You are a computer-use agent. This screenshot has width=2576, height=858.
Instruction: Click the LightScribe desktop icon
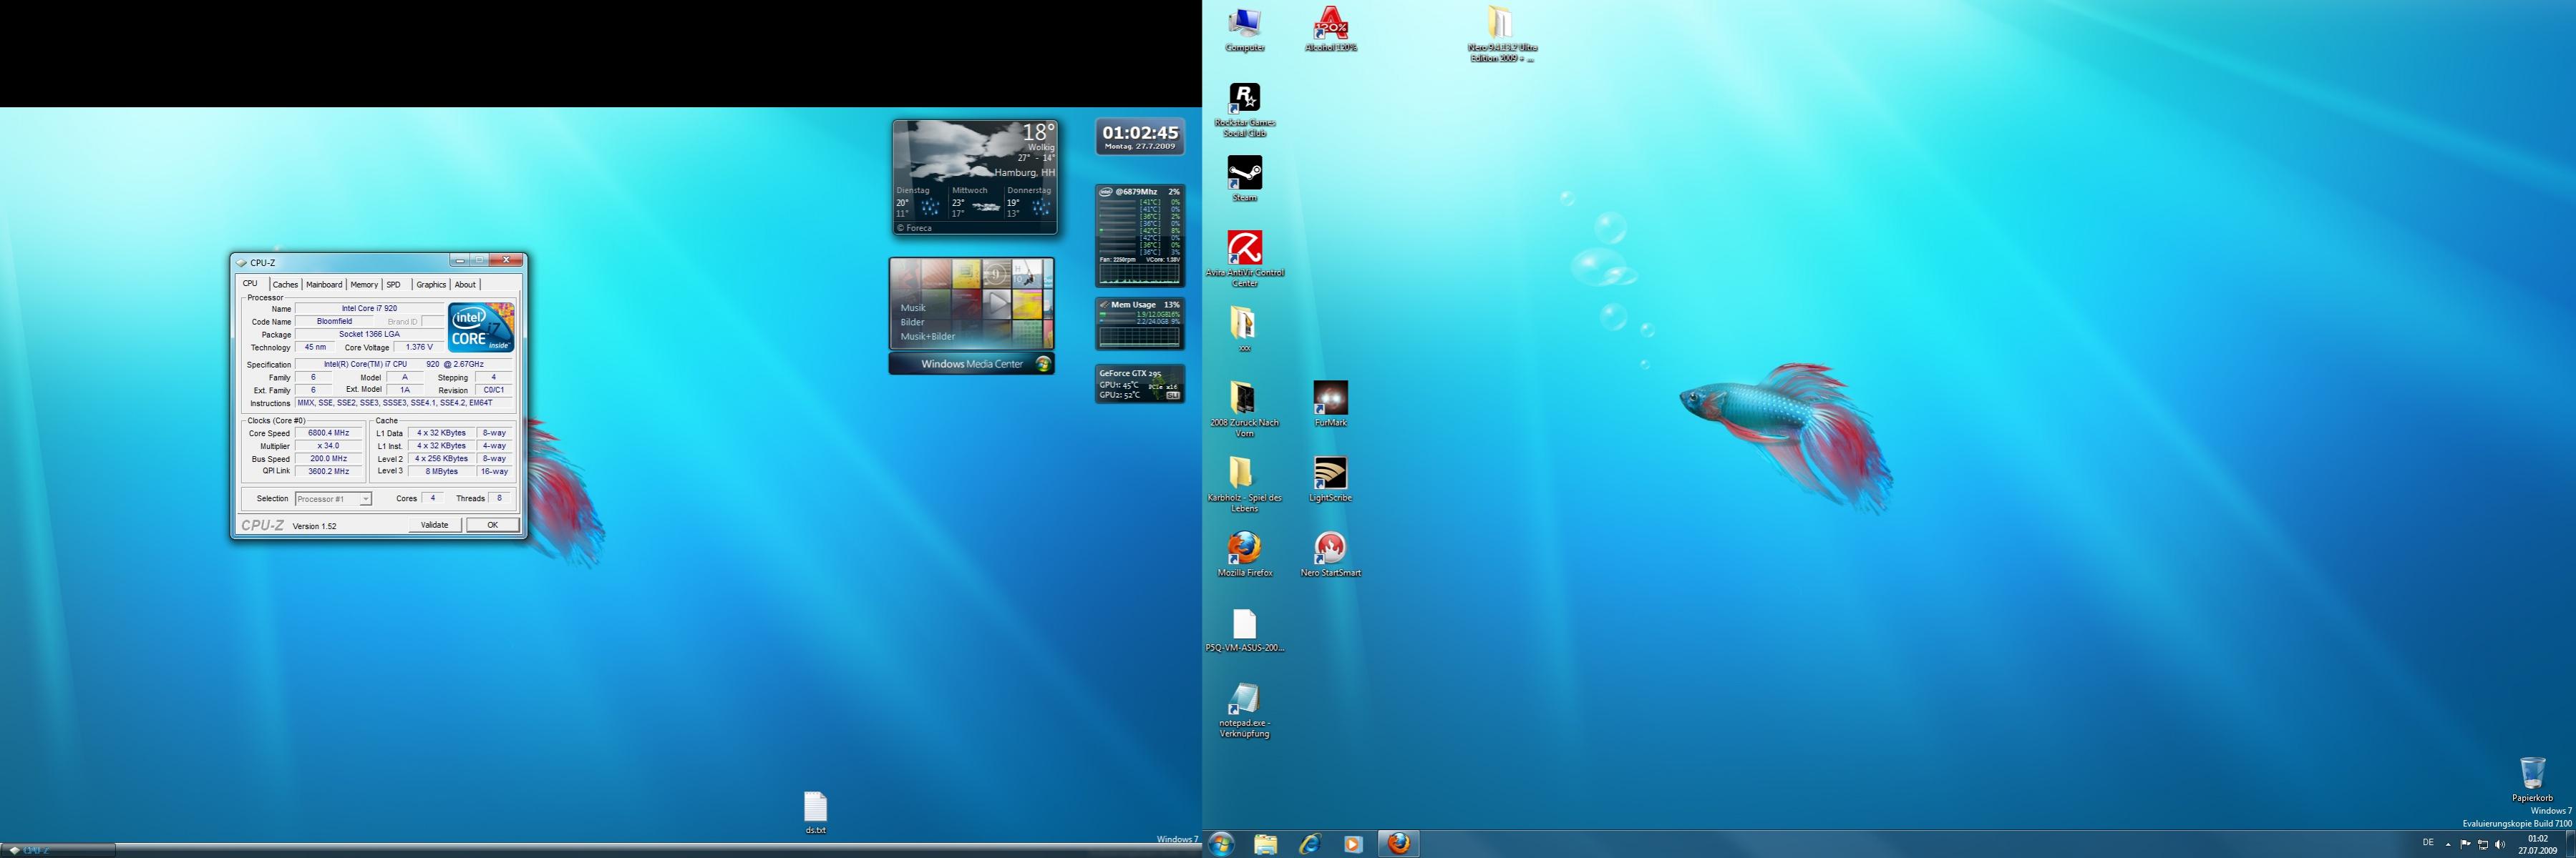tap(1330, 473)
